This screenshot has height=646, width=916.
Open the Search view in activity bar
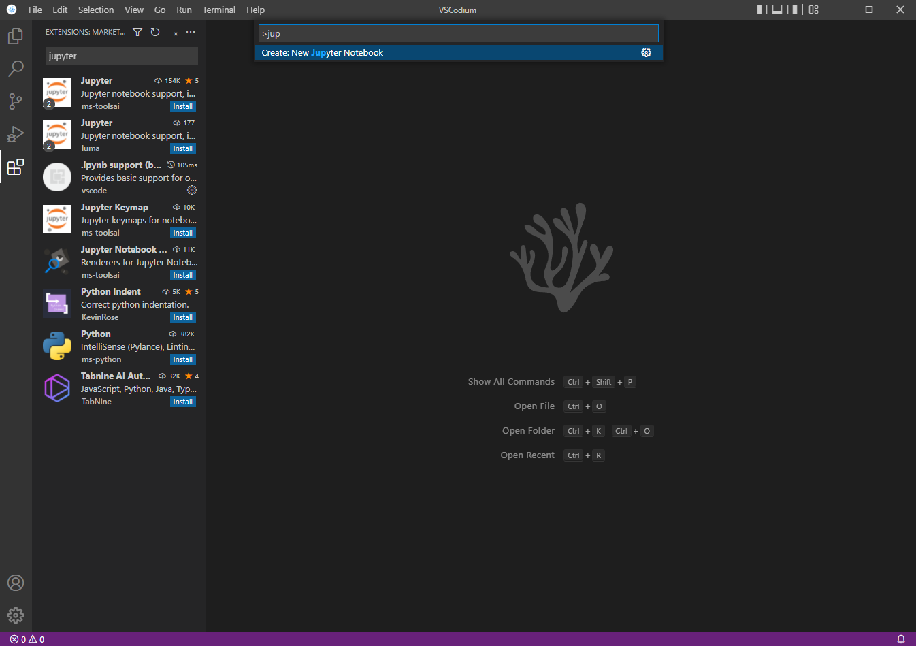click(16, 68)
